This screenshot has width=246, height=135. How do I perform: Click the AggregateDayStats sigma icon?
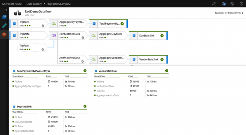(94, 36)
